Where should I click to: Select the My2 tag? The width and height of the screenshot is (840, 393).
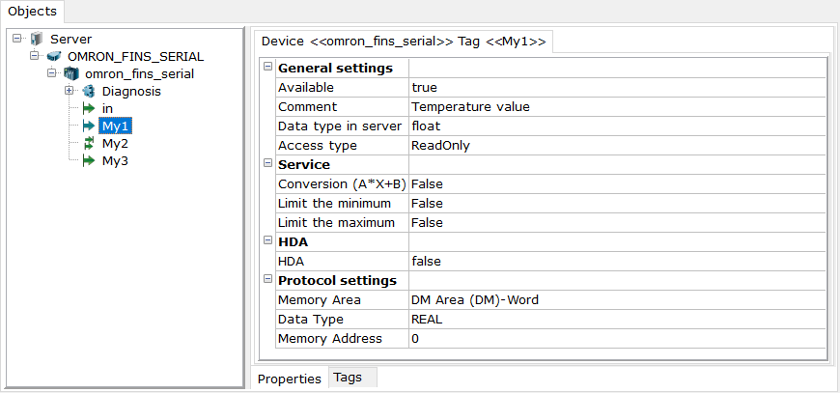click(115, 144)
